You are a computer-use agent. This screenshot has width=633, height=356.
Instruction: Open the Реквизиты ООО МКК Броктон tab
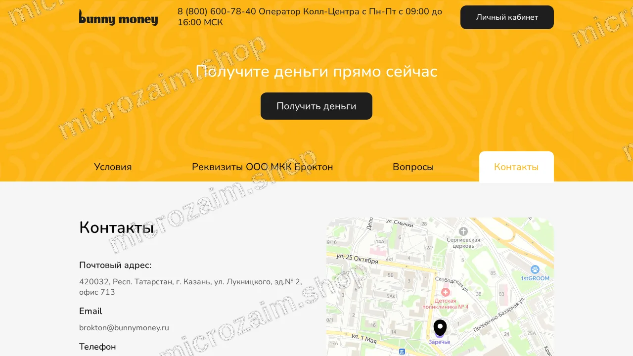coord(263,167)
